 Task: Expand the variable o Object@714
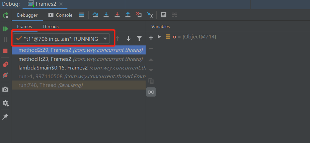pyautogui.click(x=159, y=37)
